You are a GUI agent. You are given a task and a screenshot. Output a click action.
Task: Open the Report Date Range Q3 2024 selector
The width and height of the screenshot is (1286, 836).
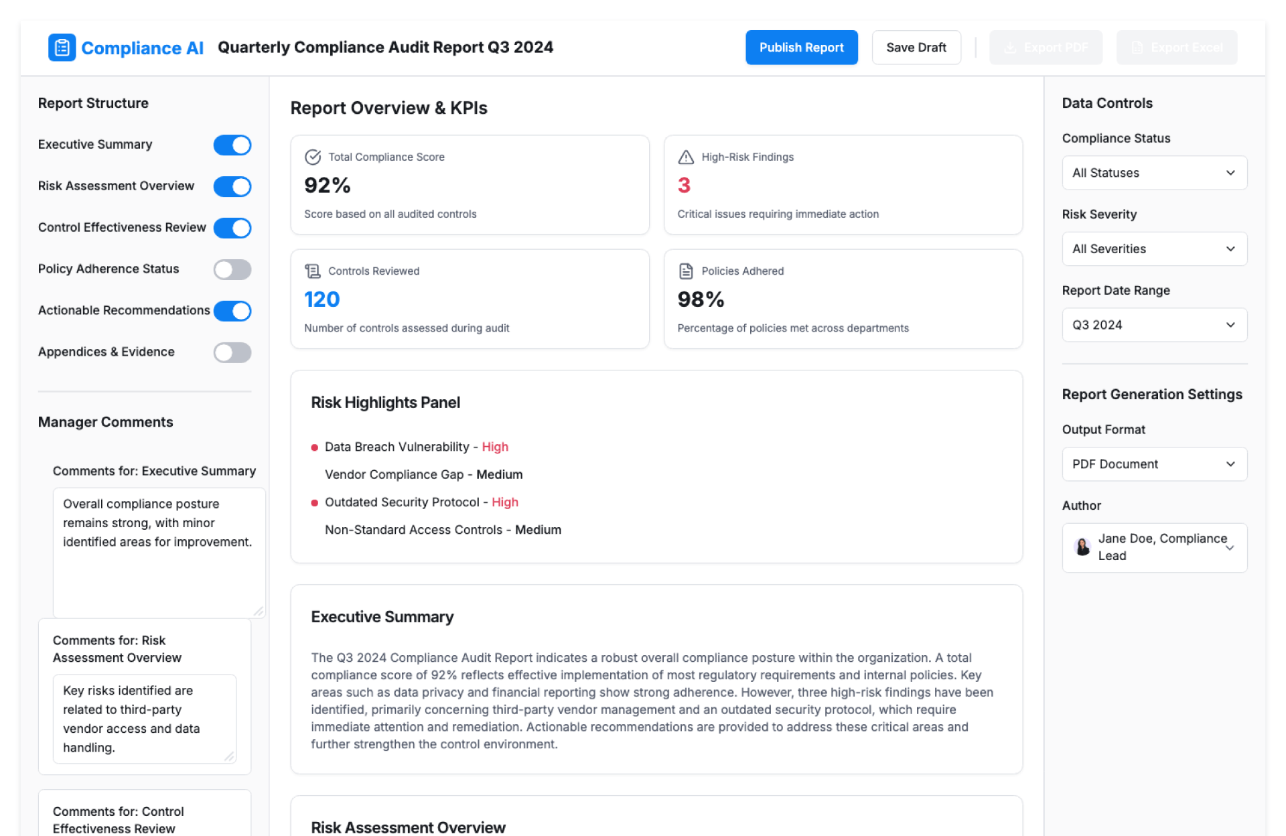pyautogui.click(x=1154, y=325)
